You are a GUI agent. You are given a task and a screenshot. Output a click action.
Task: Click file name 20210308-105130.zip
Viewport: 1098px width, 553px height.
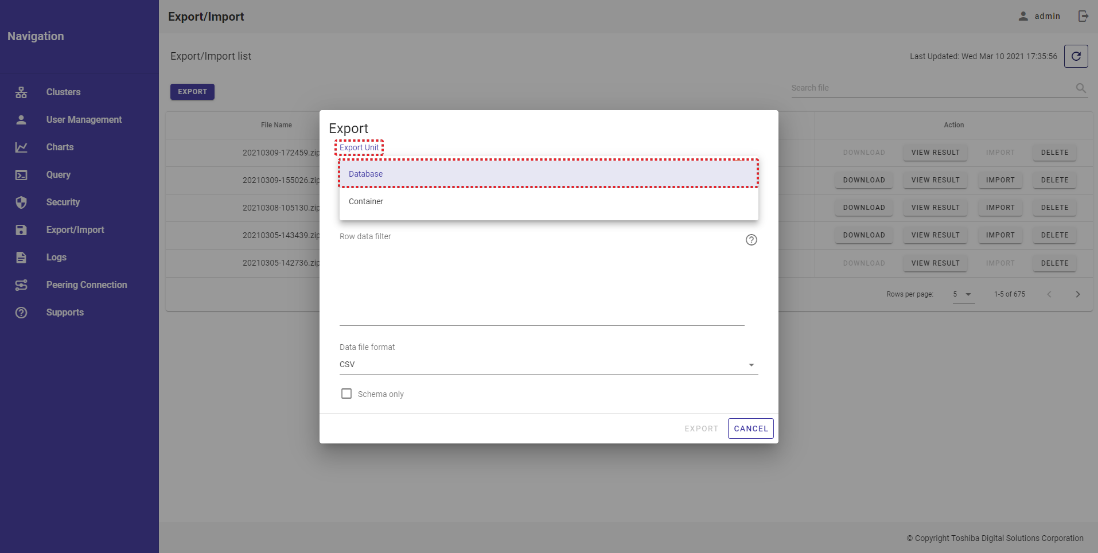coord(281,208)
